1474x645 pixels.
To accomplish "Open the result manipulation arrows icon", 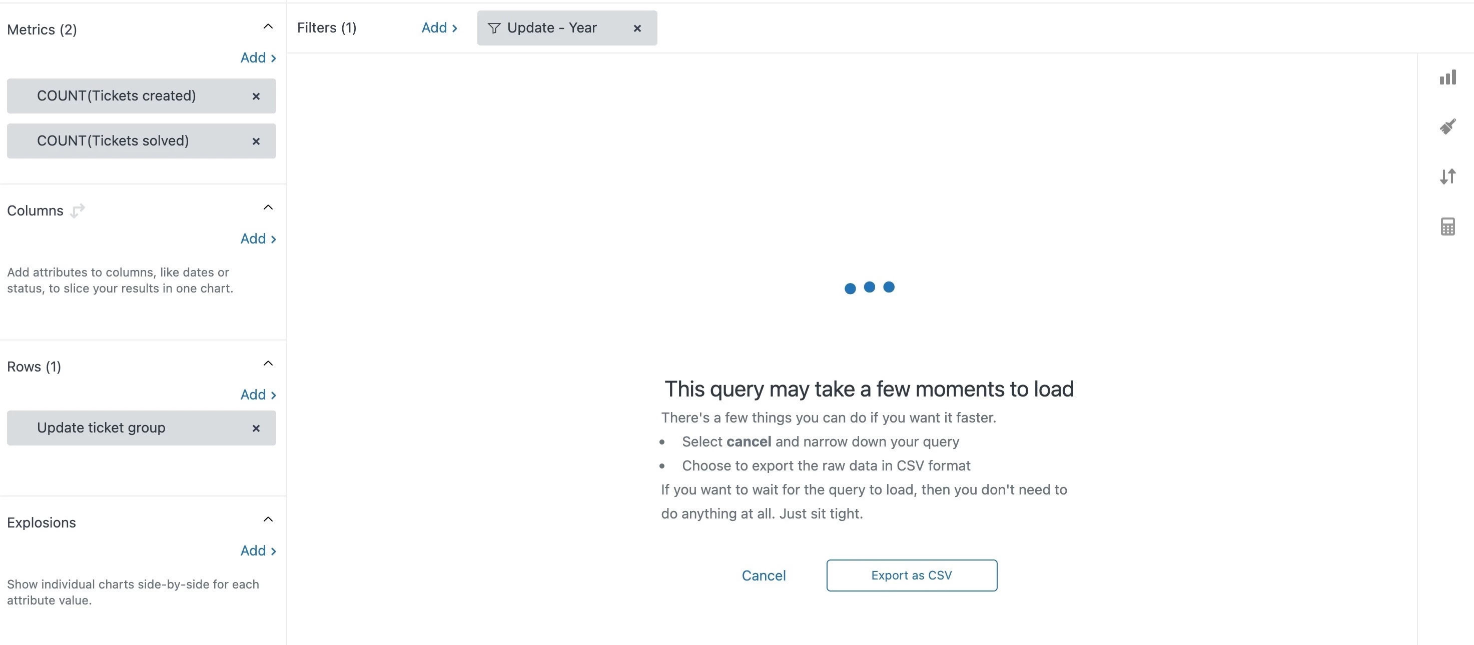I will (1447, 176).
